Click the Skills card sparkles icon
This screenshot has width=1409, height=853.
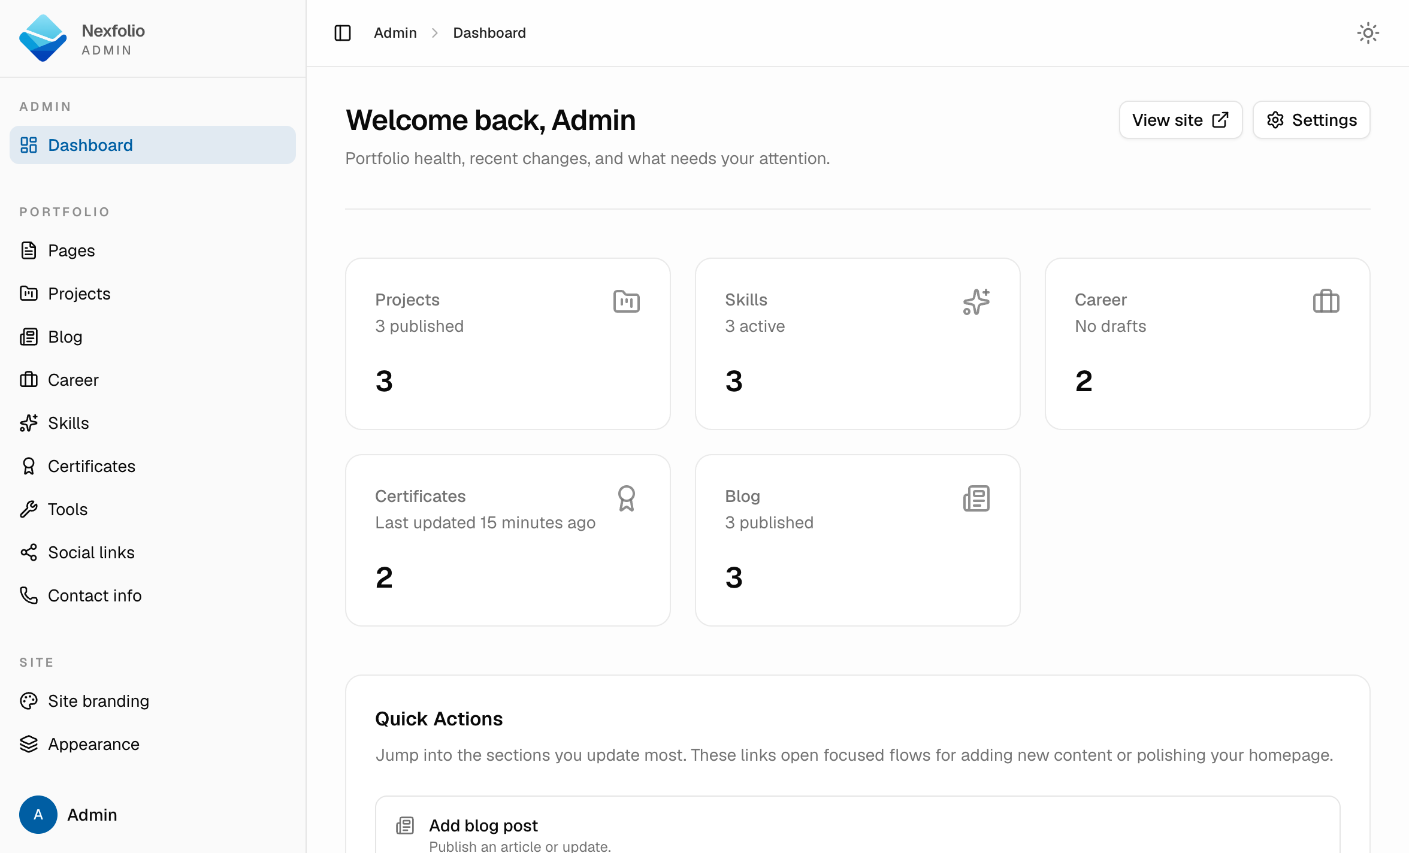[976, 301]
